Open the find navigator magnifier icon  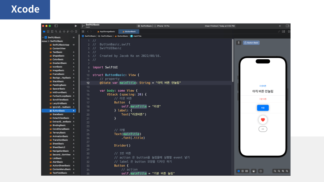[56, 32]
